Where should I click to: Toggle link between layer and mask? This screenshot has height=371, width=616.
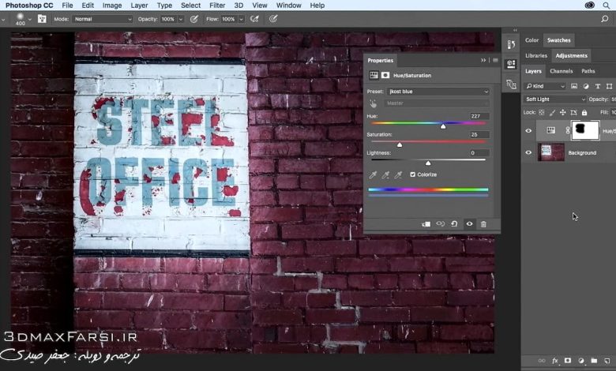point(568,130)
